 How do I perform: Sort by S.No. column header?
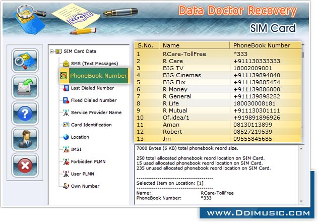(147, 45)
